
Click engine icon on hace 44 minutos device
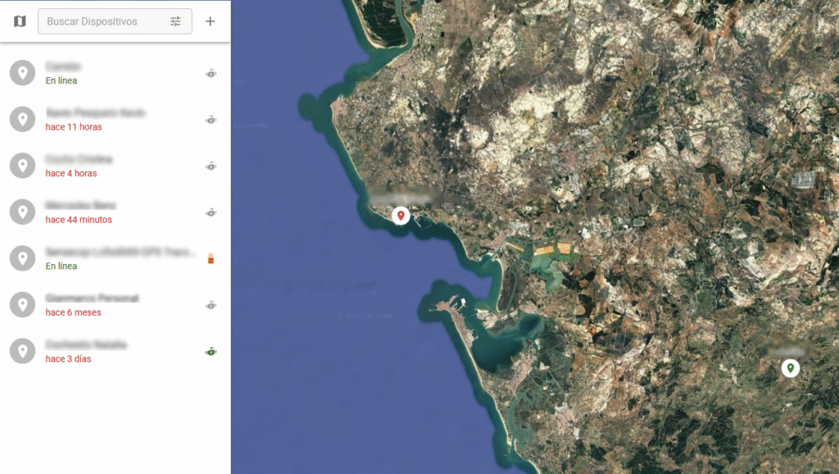pos(211,212)
